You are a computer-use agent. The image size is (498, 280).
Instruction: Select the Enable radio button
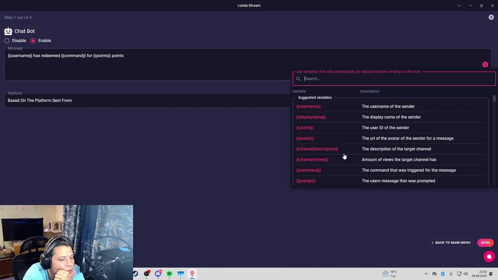coord(33,40)
